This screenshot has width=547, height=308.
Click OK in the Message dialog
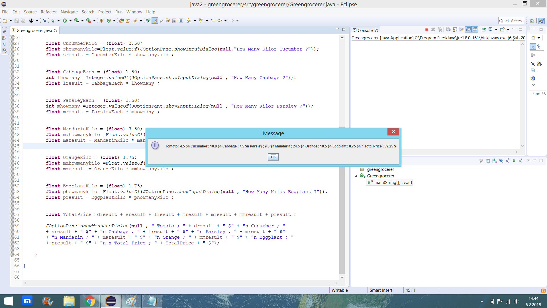click(273, 157)
